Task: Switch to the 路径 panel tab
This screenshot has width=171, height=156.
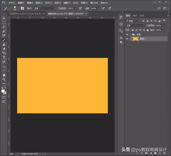Action: tap(142, 16)
